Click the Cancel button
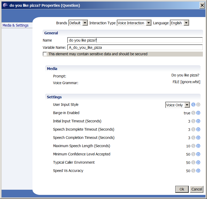Viewport: 207px width, 199px height. pos(197,189)
